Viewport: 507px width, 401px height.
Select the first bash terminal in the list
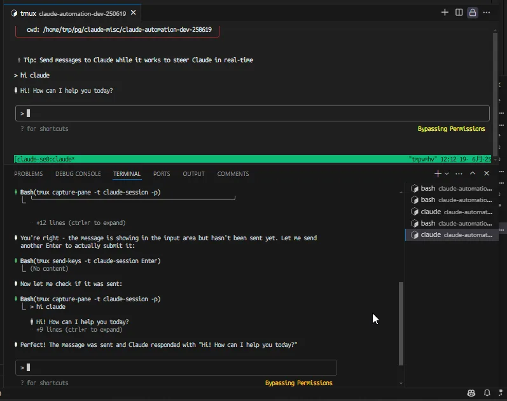point(452,189)
